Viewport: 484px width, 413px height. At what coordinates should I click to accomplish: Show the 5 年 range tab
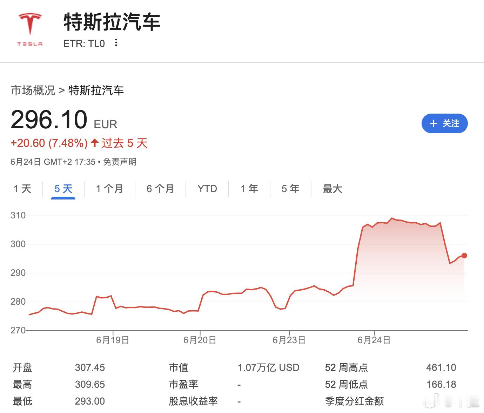(290, 189)
